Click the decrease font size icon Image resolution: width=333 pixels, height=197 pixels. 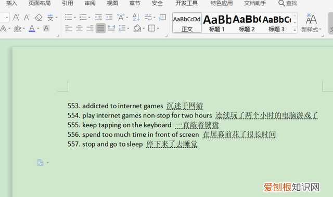pyautogui.click(x=27, y=17)
